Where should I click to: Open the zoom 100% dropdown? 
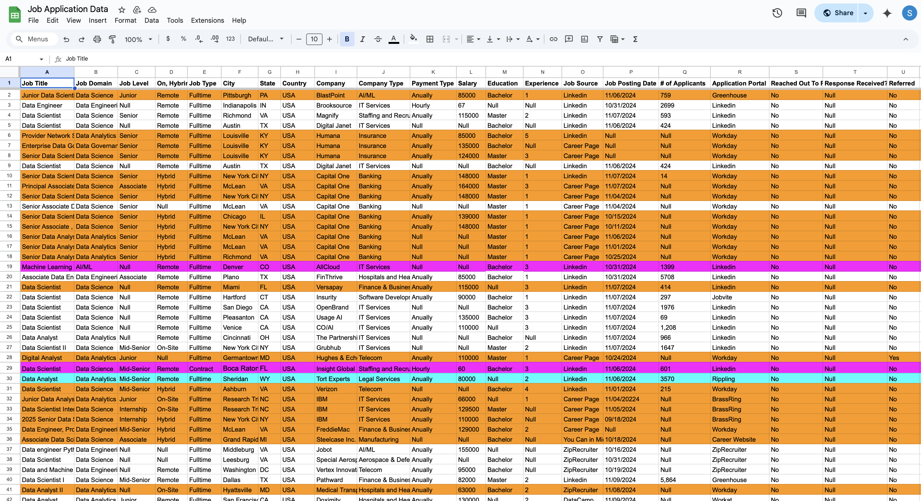click(x=138, y=39)
